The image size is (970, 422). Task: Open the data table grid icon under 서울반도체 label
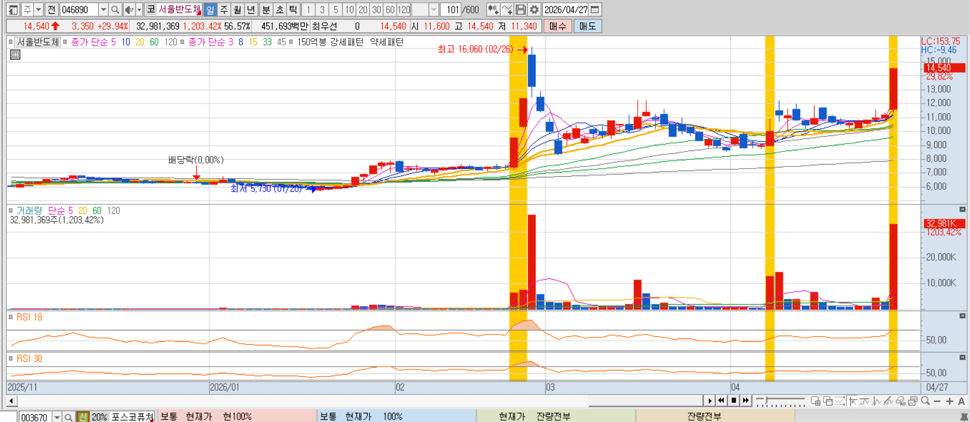click(x=15, y=54)
